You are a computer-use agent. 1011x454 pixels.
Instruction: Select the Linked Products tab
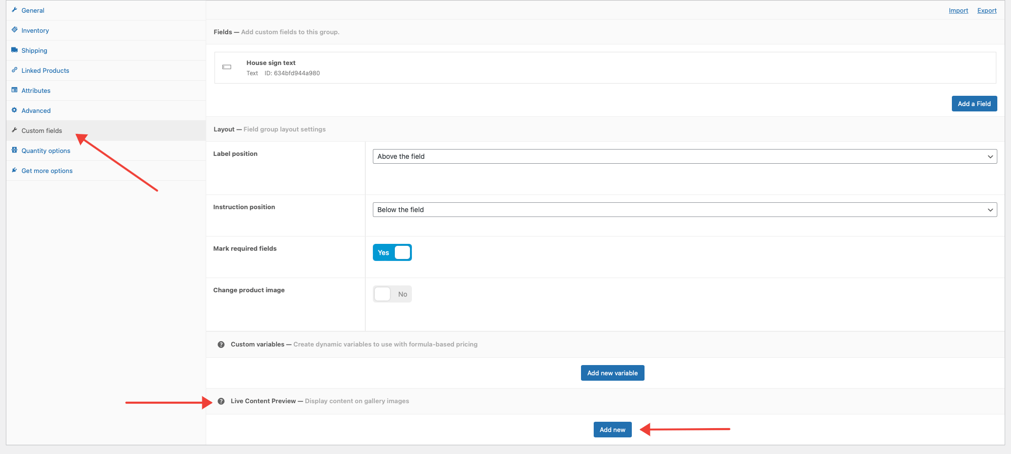click(x=106, y=70)
